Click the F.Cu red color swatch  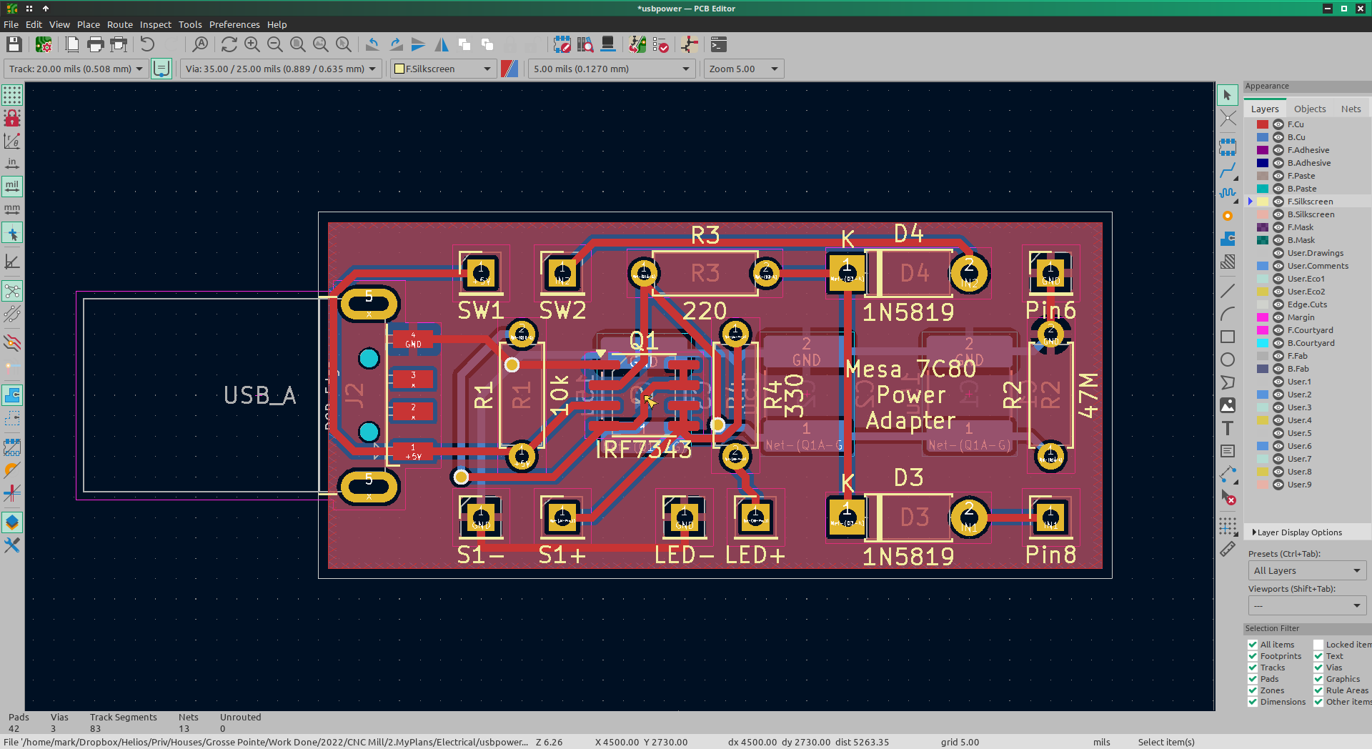tap(1263, 124)
